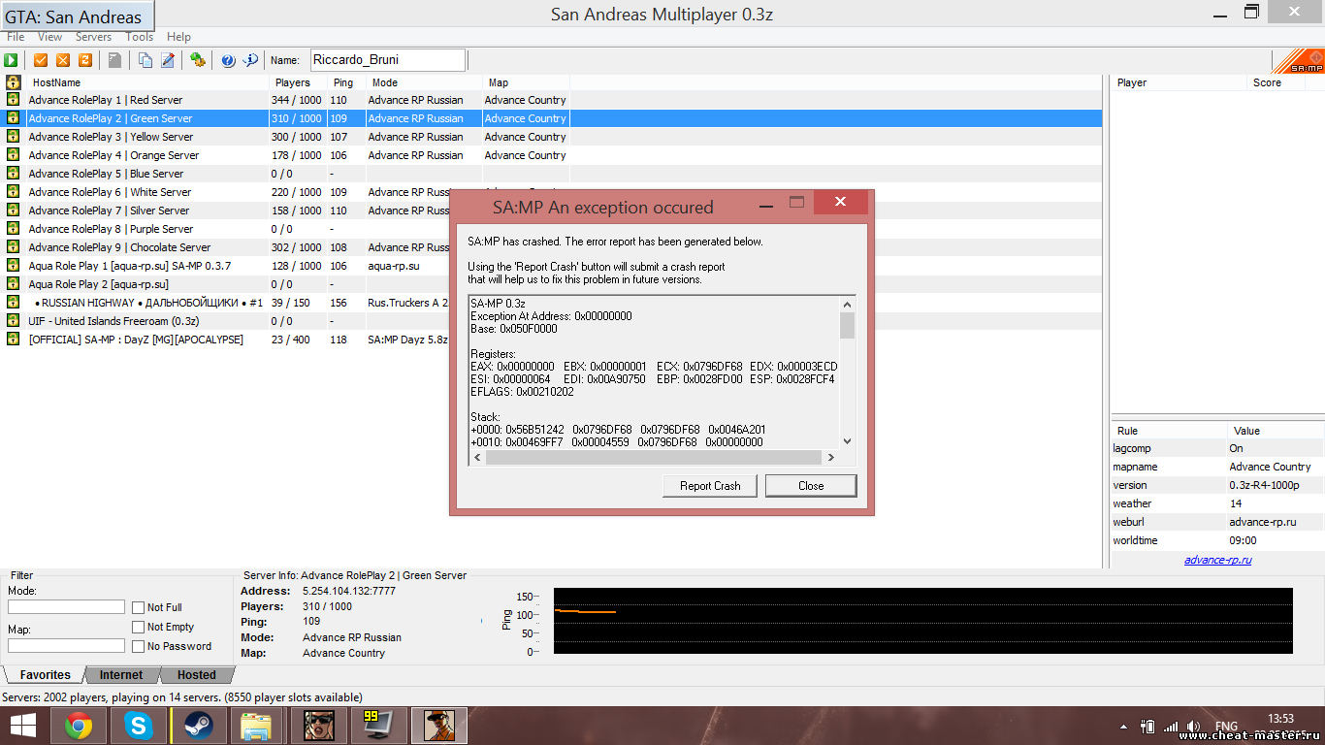Open Server Properties via pencil icon
This screenshot has height=745, width=1325.
point(168,60)
